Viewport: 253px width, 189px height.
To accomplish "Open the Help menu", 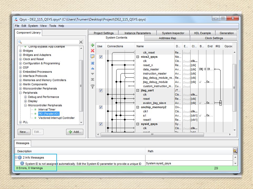I will [61, 26].
